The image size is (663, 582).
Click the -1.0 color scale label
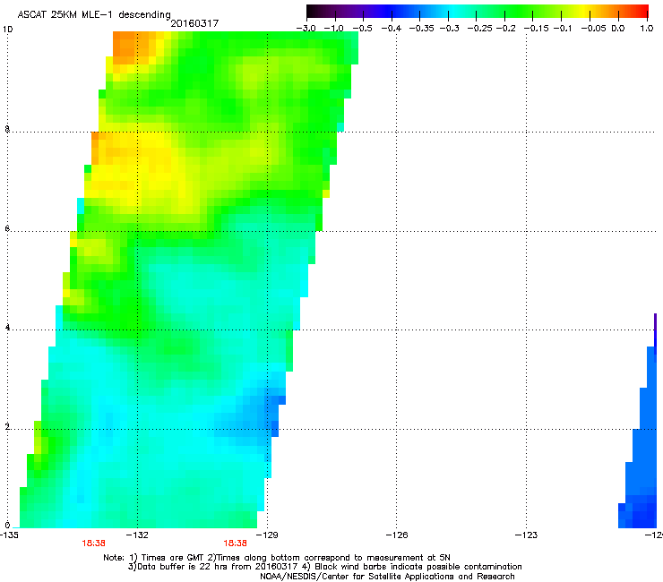point(333,29)
